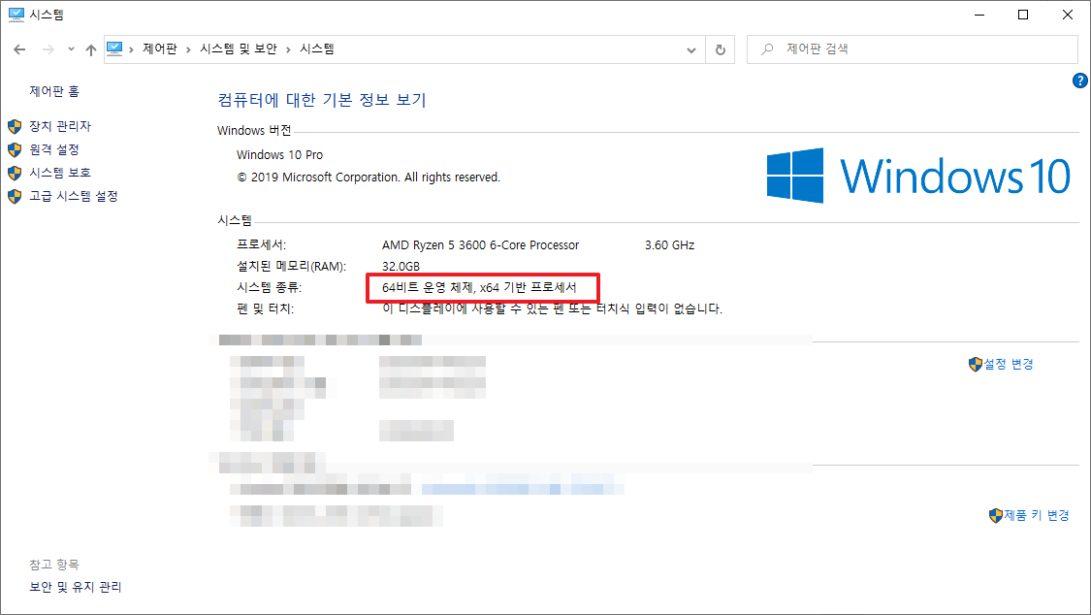Go up one level with up arrow
Image resolution: width=1091 pixels, height=615 pixels.
pyautogui.click(x=91, y=49)
